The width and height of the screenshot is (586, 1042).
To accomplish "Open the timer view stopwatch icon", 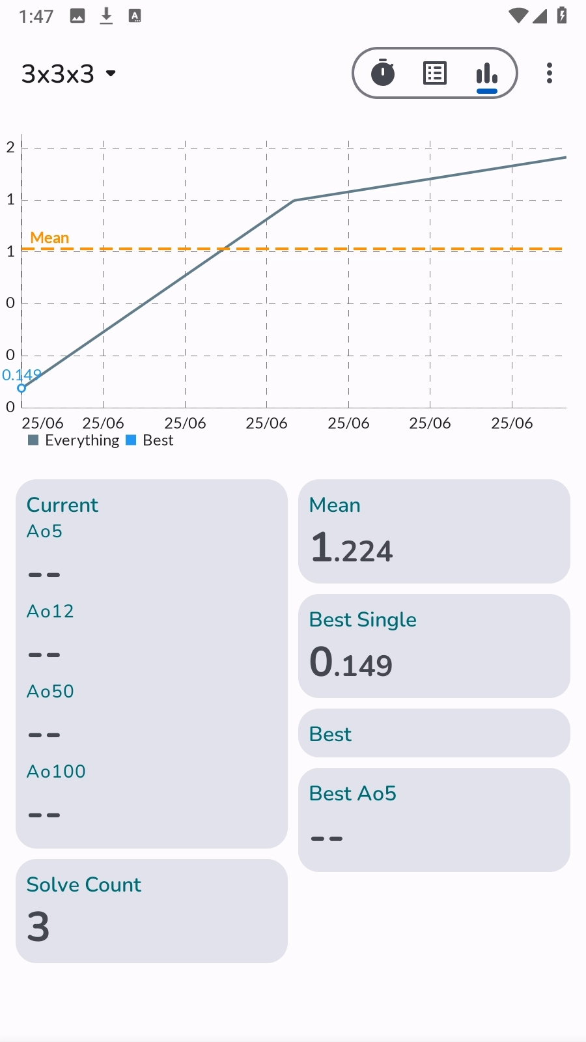I will pos(383,73).
